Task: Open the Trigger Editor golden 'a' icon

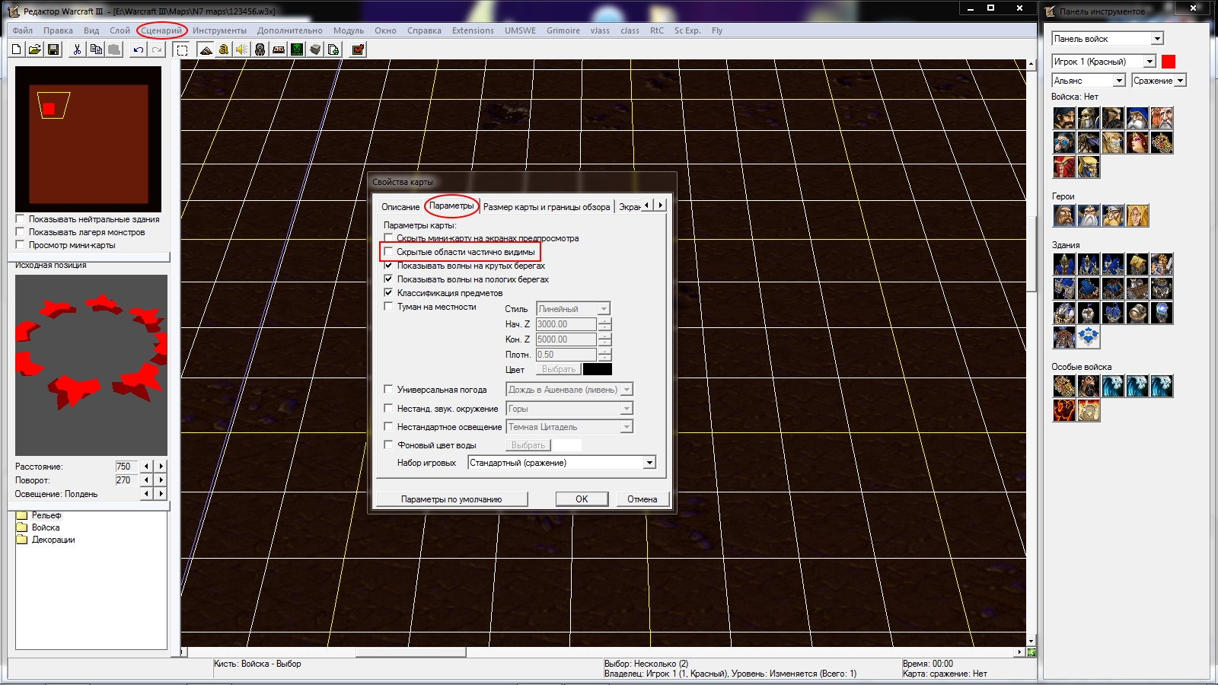Action: [224, 49]
